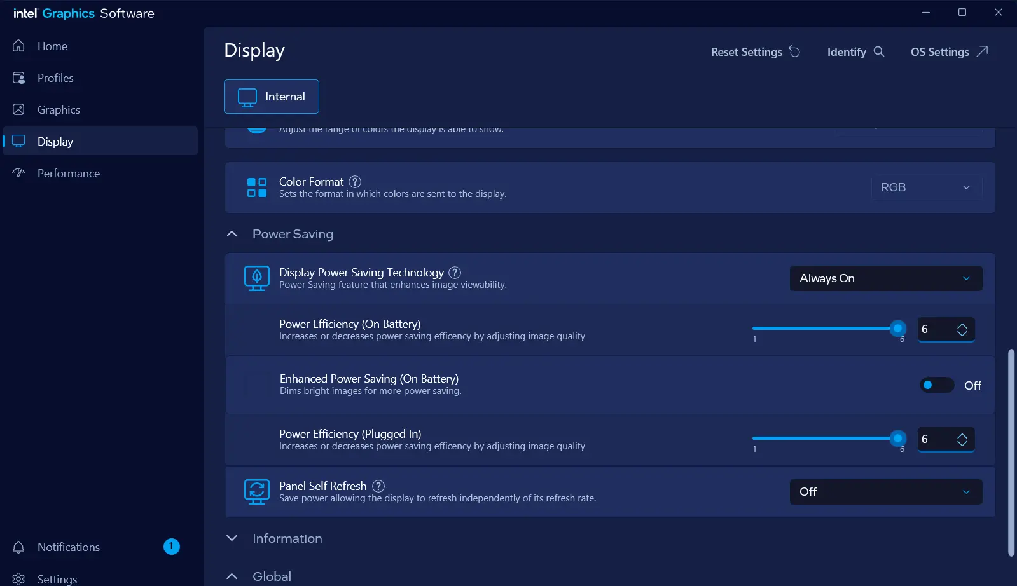Viewport: 1017px width, 586px height.
Task: Click the Panel Self Refresh icon
Action: [x=257, y=492]
